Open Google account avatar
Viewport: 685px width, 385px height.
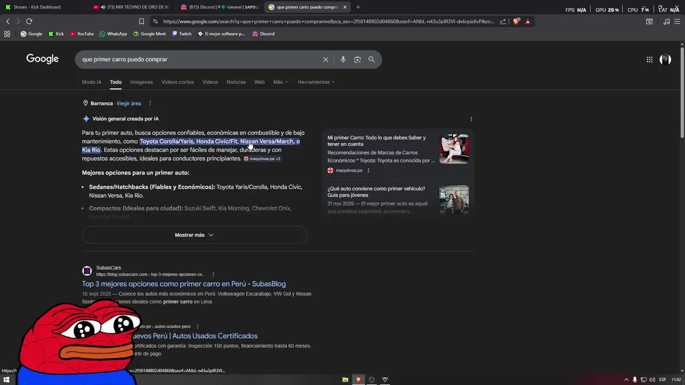click(665, 59)
